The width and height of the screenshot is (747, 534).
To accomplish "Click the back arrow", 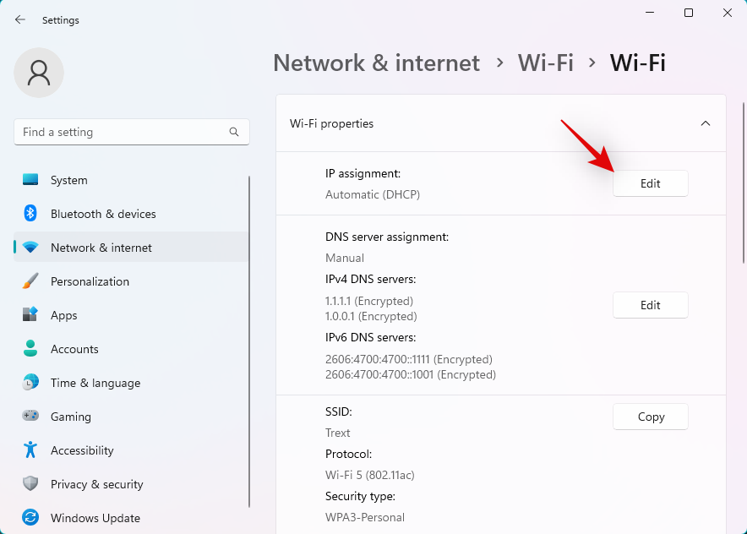I will [19, 19].
